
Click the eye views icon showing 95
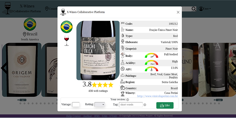18,100
